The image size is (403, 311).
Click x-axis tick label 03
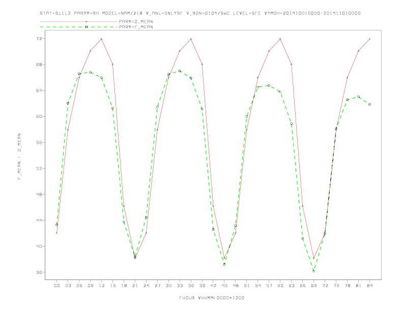[68, 286]
